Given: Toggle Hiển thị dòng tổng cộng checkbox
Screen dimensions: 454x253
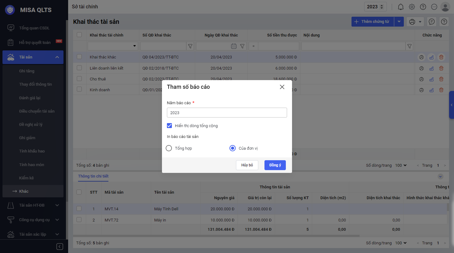Looking at the screenshot, I should [169, 126].
